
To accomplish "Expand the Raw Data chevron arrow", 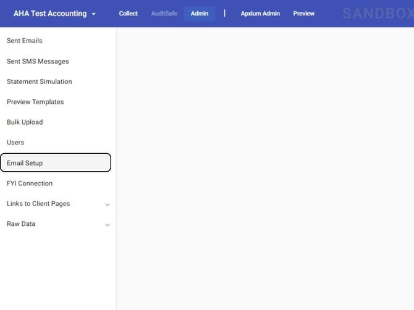I will point(108,225).
